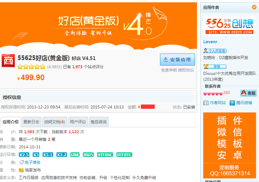Click the title 55625好店(黄金版)
This screenshot has width=259, height=182.
point(44,58)
